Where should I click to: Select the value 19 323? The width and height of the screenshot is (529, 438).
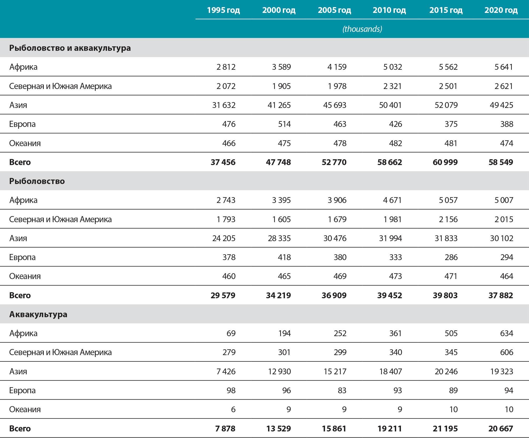click(x=502, y=371)
